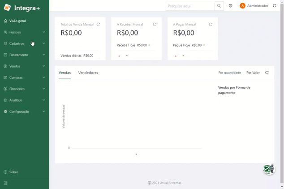Open the Pessoas menu label

point(15,32)
